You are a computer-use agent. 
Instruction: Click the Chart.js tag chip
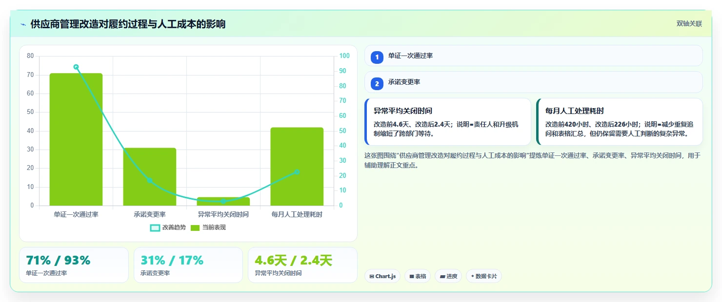click(x=382, y=276)
